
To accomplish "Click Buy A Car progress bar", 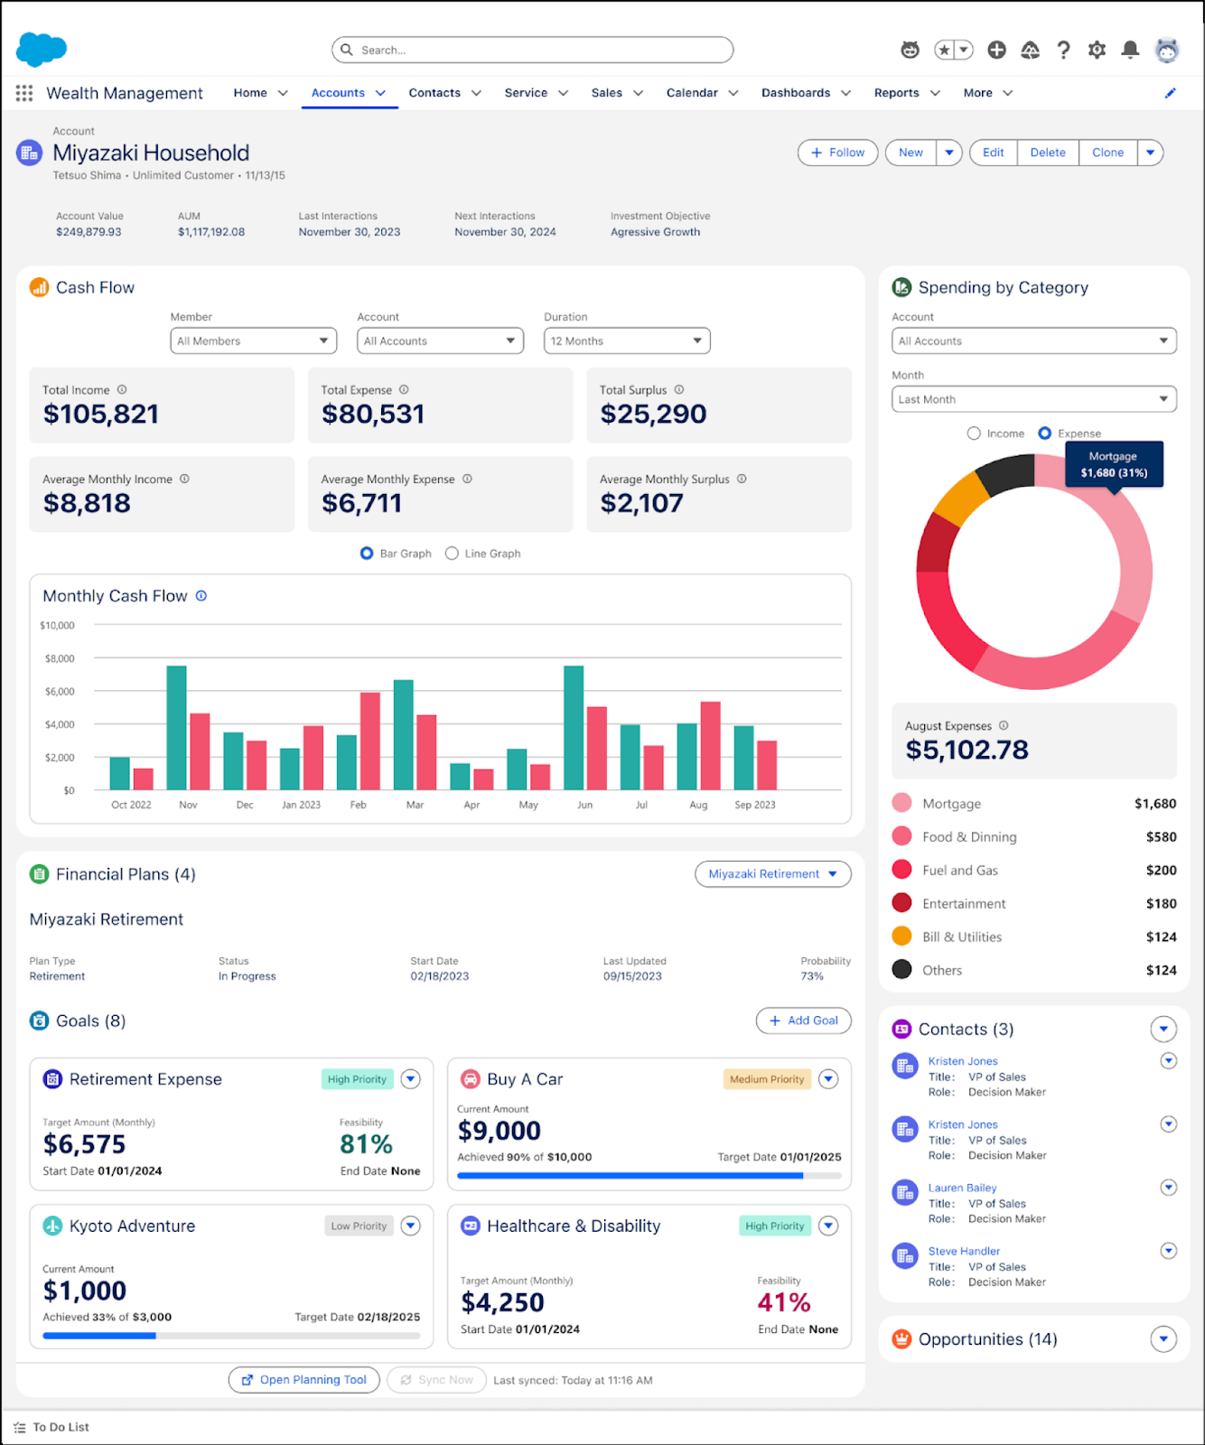I will [x=649, y=1176].
